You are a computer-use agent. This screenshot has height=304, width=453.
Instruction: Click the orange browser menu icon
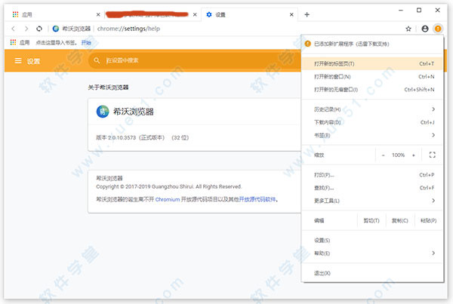point(438,29)
